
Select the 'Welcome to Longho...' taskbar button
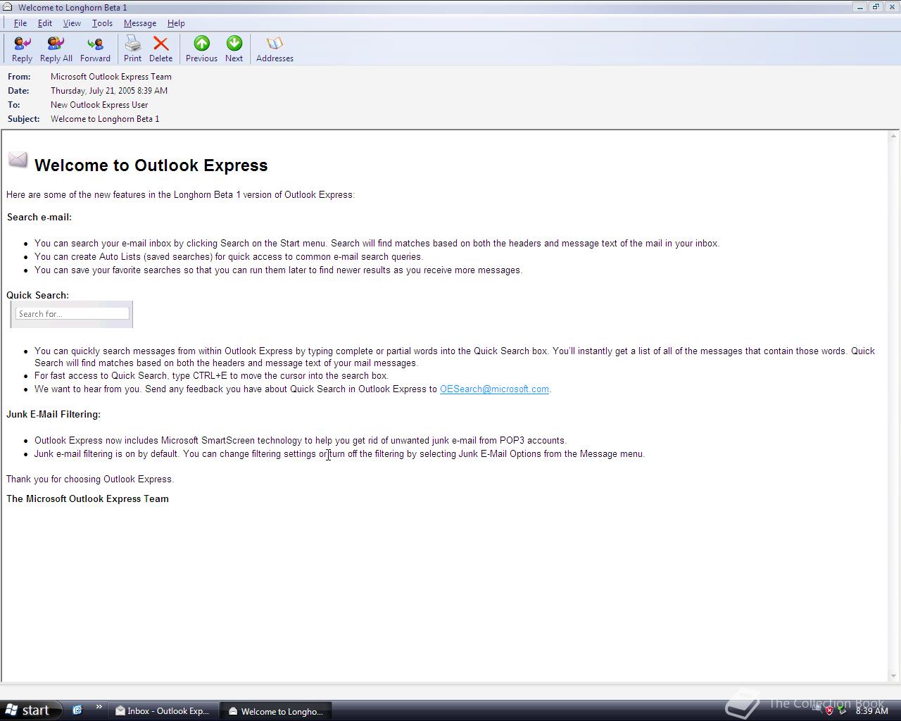pos(276,711)
